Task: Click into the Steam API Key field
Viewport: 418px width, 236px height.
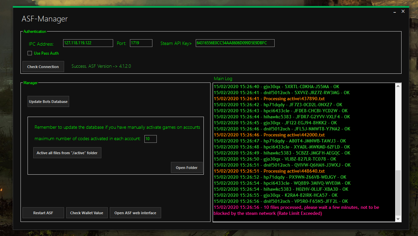Action: click(235, 43)
